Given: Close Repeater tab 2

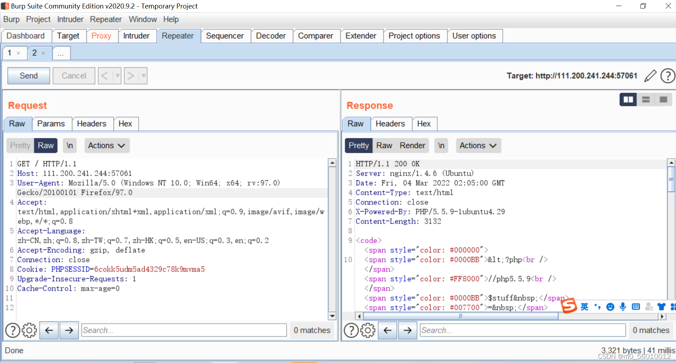Looking at the screenshot, I should click(x=43, y=53).
